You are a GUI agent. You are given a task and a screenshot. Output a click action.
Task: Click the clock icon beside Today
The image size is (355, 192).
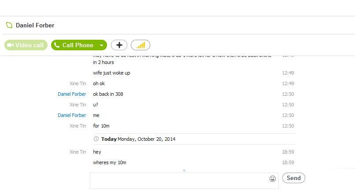[96, 139]
